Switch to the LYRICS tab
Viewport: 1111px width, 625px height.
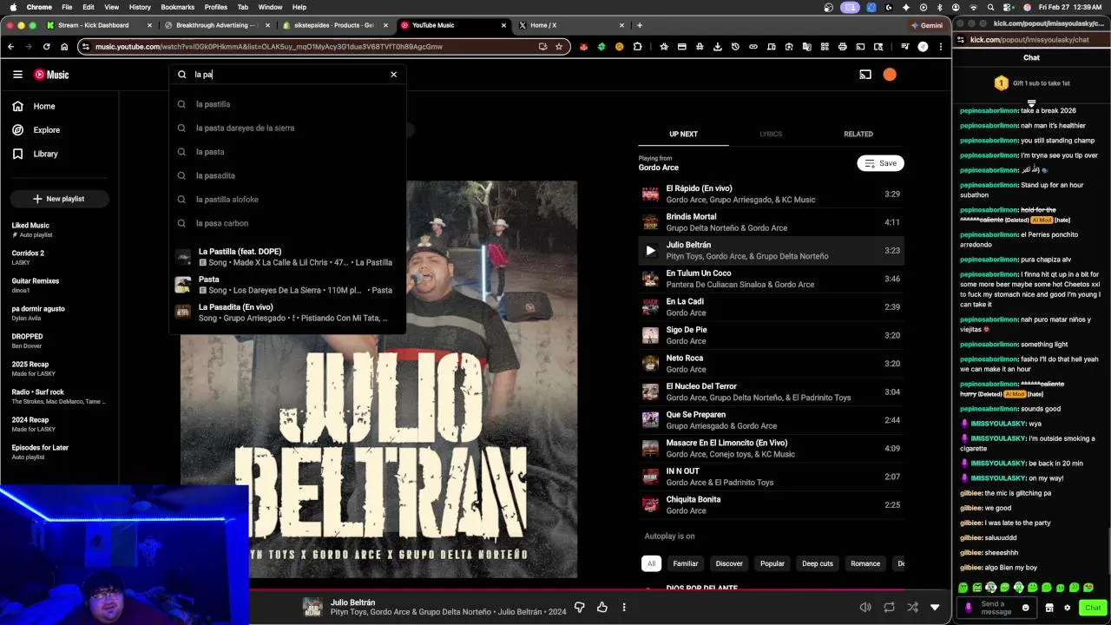(771, 134)
